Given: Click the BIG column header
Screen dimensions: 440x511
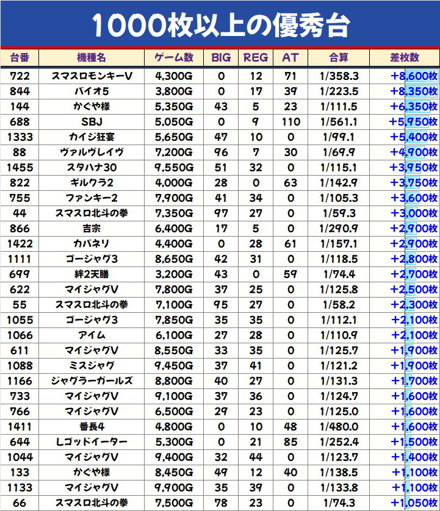Looking at the screenshot, I should click(221, 58).
